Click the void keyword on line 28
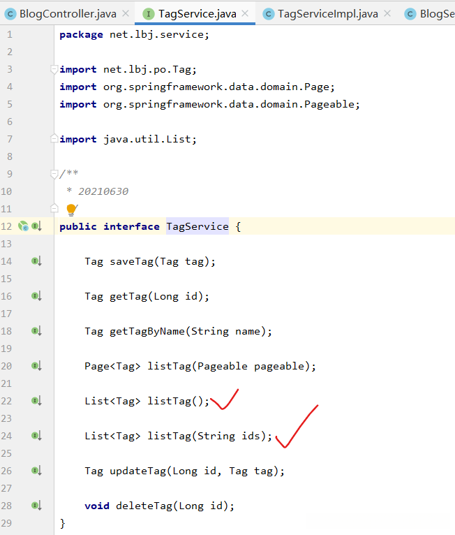Viewport: 455px width, 535px height. click(97, 506)
